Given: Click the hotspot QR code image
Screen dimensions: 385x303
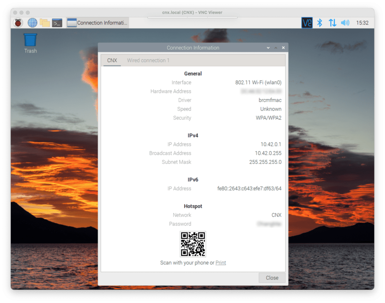Looking at the screenshot, I should point(193,244).
